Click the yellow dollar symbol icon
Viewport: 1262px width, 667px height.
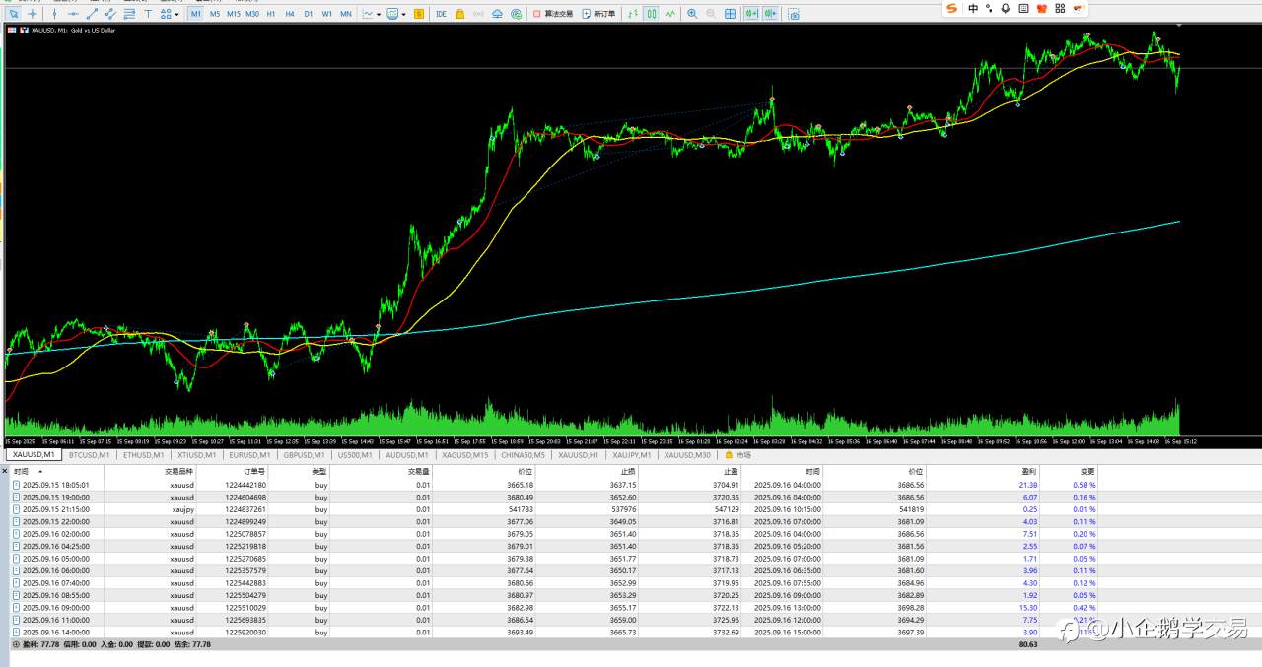click(419, 14)
